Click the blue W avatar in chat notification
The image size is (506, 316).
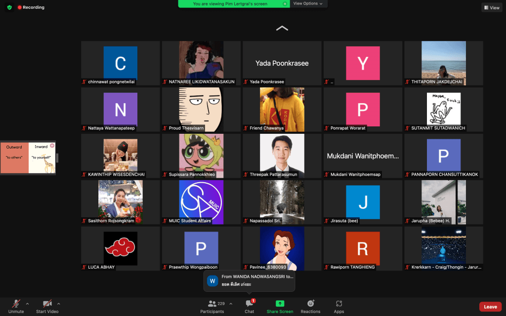pyautogui.click(x=212, y=281)
